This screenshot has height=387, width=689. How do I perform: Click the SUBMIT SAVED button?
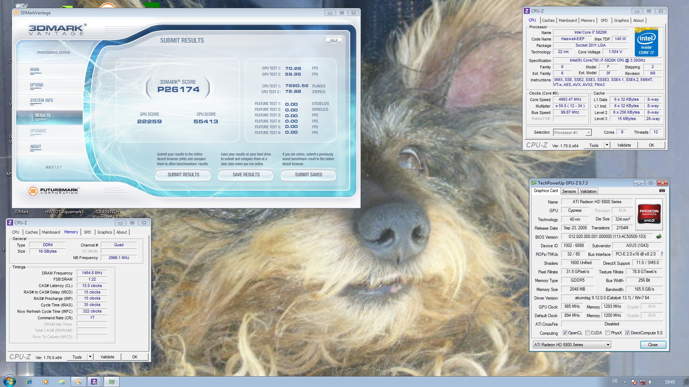(309, 175)
